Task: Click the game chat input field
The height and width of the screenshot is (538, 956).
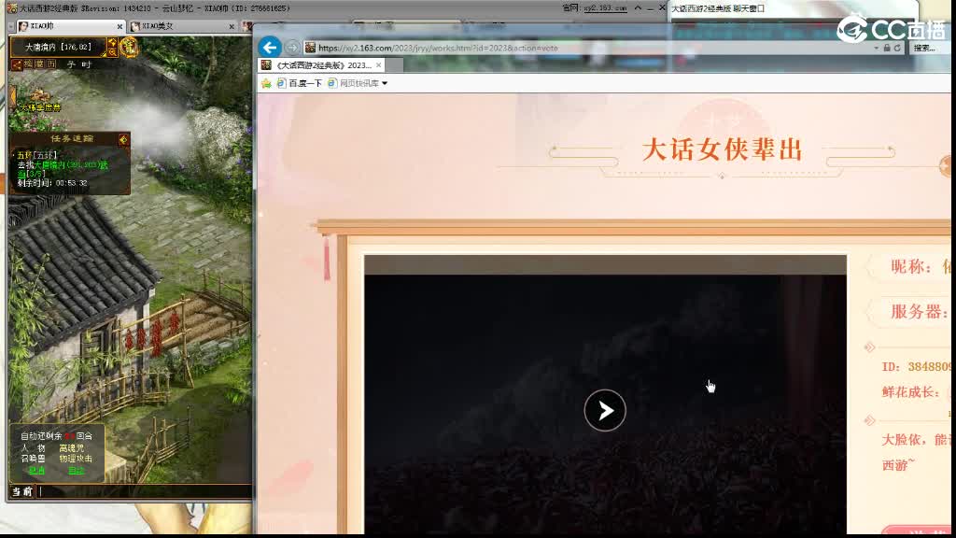Action: click(x=145, y=491)
